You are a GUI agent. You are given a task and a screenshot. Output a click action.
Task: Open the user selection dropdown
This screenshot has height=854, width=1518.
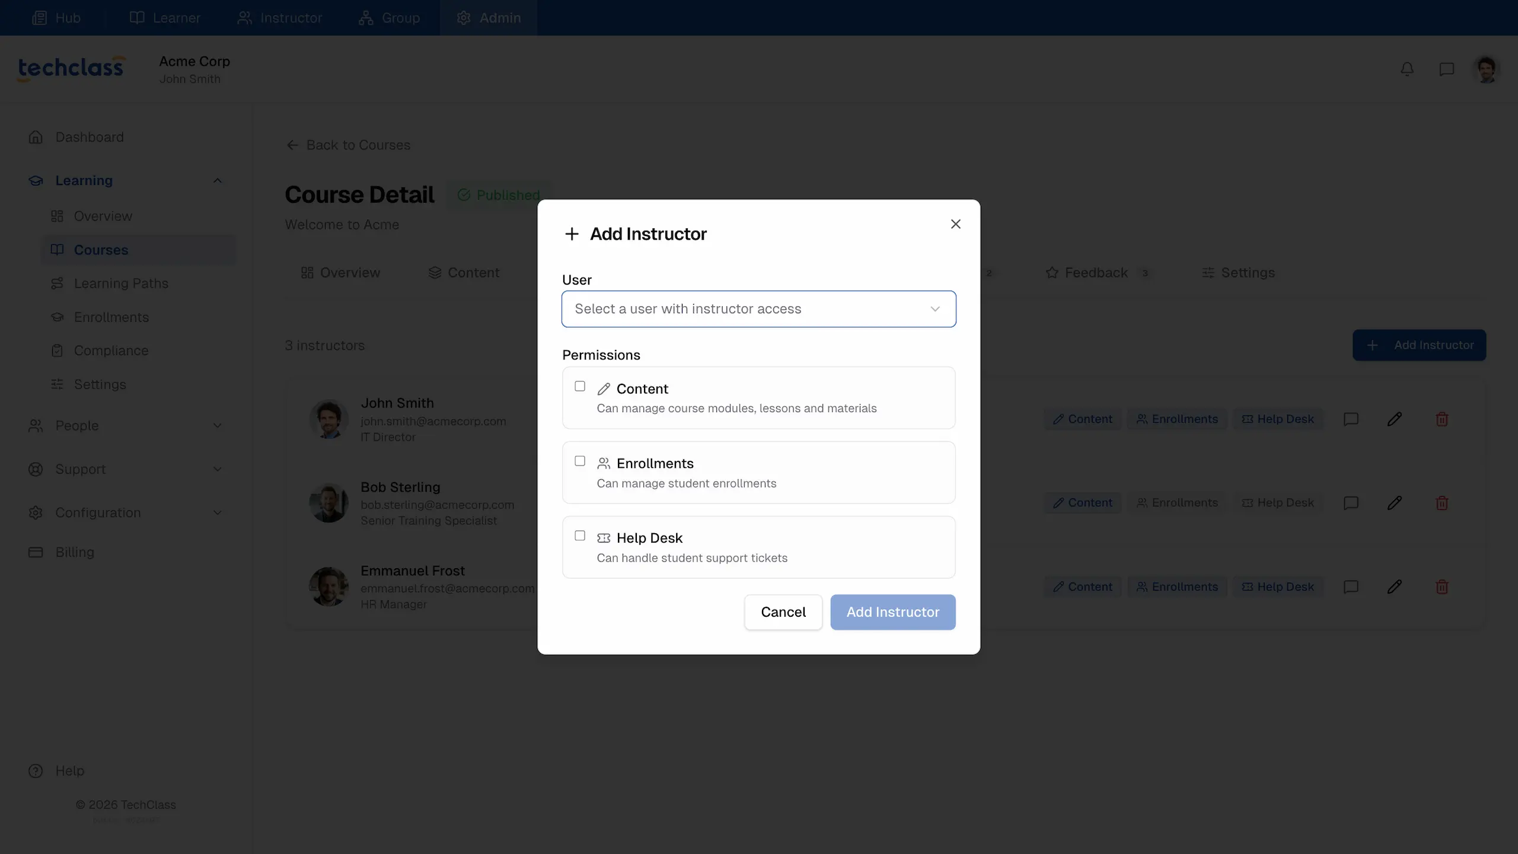pyautogui.click(x=758, y=309)
